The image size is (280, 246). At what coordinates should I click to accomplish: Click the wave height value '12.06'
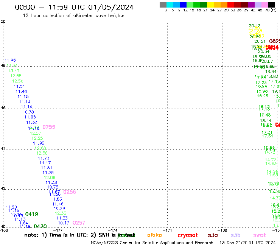click(x=50, y=177)
